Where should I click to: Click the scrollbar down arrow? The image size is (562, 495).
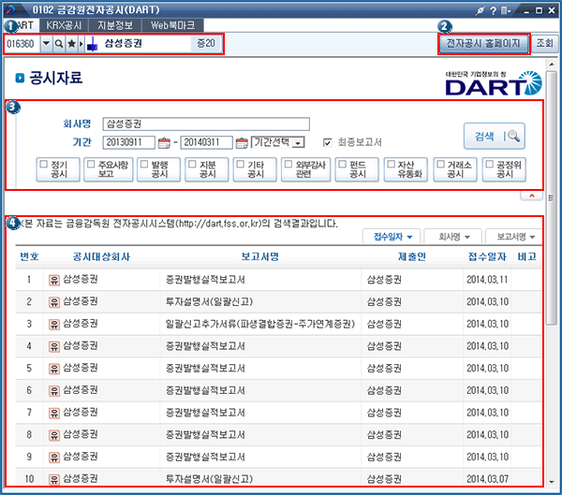(x=552, y=482)
